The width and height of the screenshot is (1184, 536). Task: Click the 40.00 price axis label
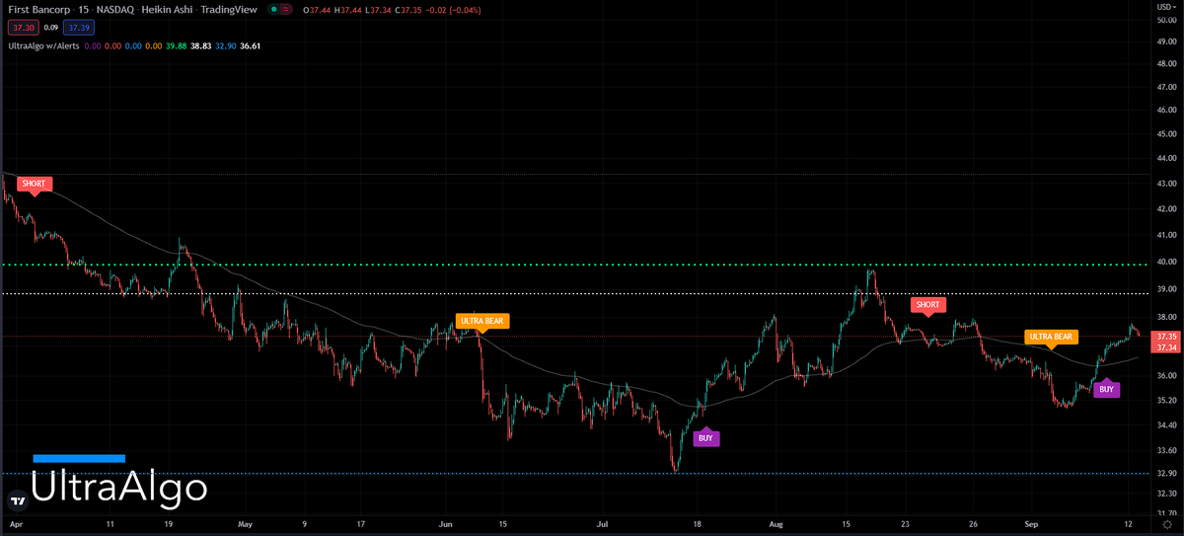[x=1165, y=262]
